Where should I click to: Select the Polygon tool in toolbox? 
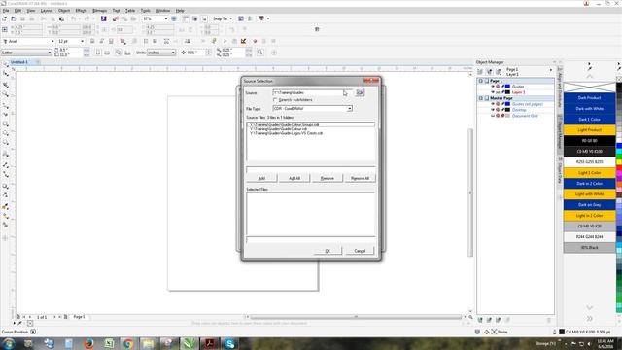6,143
